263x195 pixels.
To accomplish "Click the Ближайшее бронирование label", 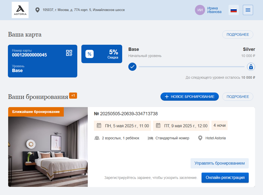I will tap(36, 112).
